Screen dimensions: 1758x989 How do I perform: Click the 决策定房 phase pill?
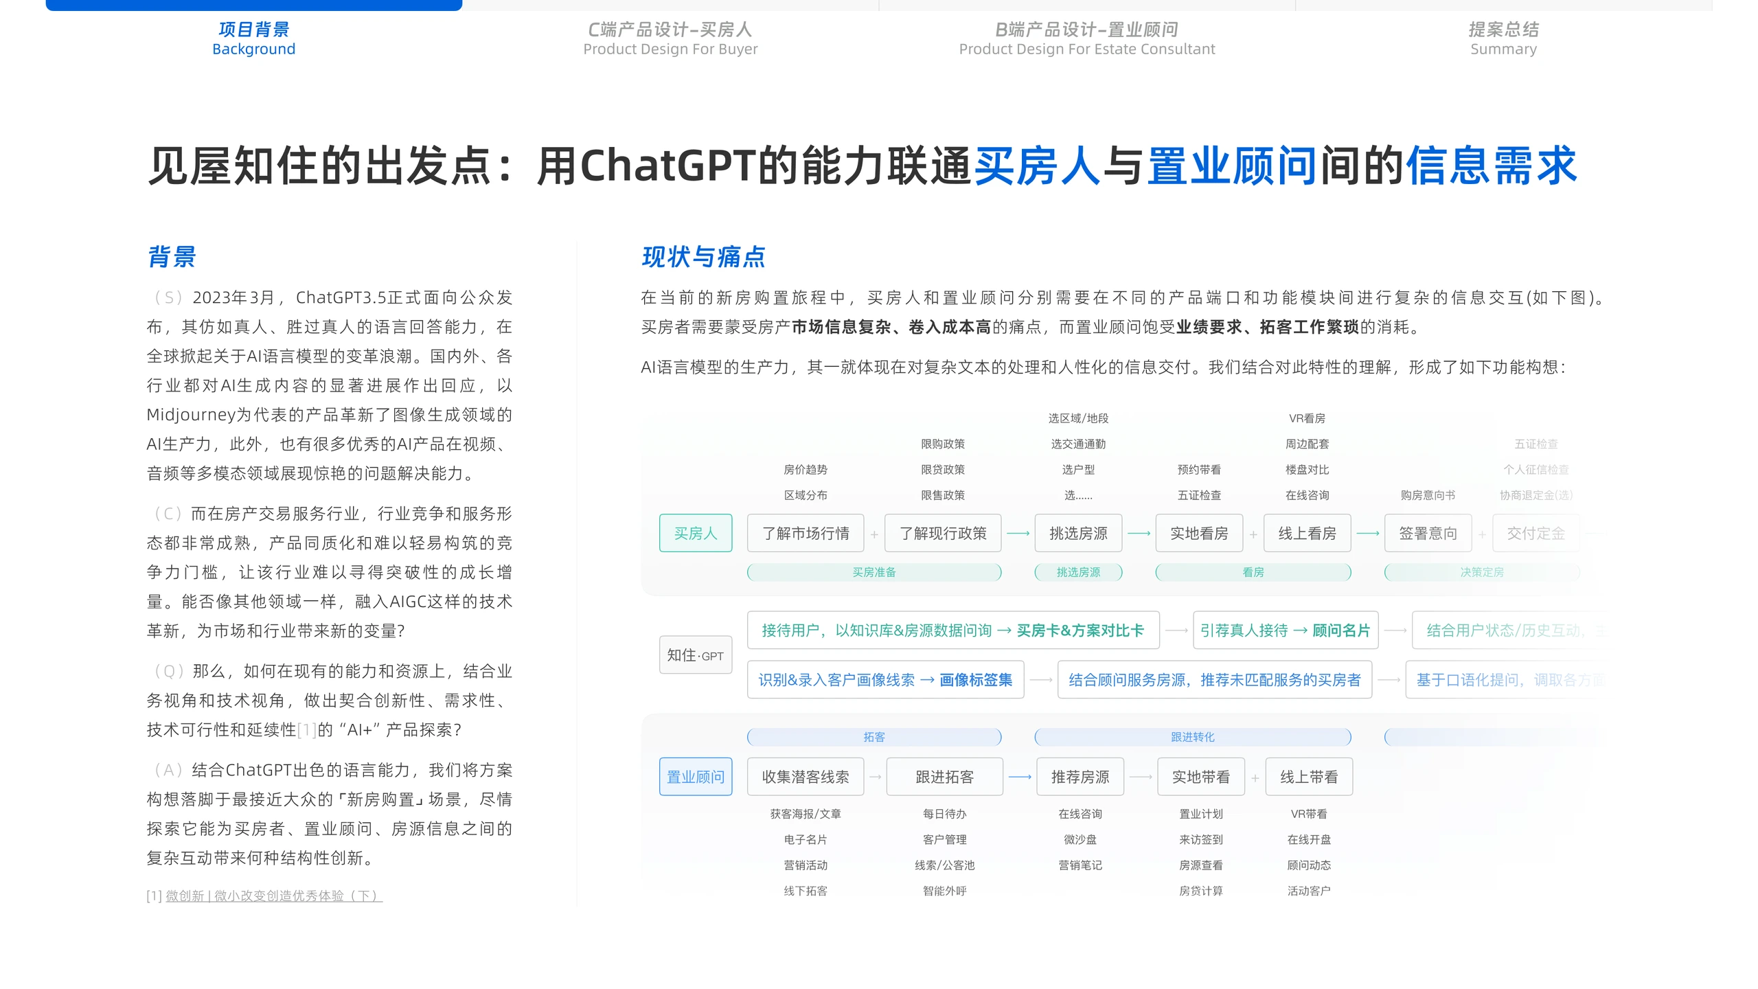click(x=1482, y=572)
